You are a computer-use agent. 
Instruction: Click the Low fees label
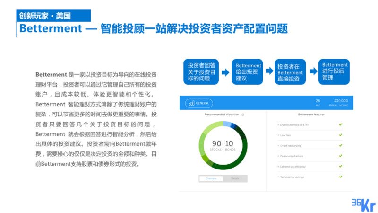(x=285, y=135)
